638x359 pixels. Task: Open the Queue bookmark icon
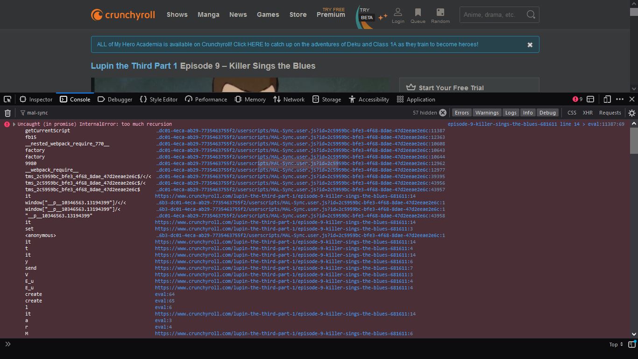pyautogui.click(x=418, y=15)
